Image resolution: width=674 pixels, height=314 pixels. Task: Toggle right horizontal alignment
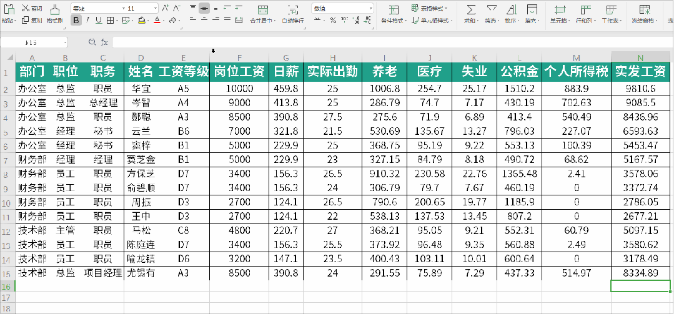(x=216, y=20)
